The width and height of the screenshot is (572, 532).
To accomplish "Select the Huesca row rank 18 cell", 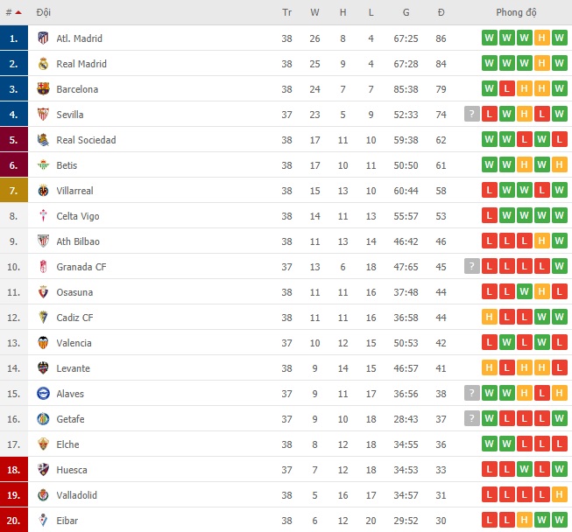I will [14, 470].
